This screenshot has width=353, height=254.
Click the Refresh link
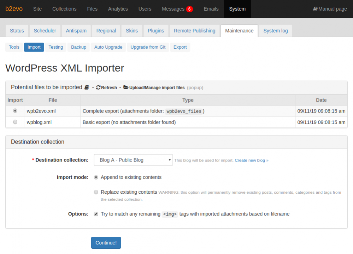[x=109, y=87]
